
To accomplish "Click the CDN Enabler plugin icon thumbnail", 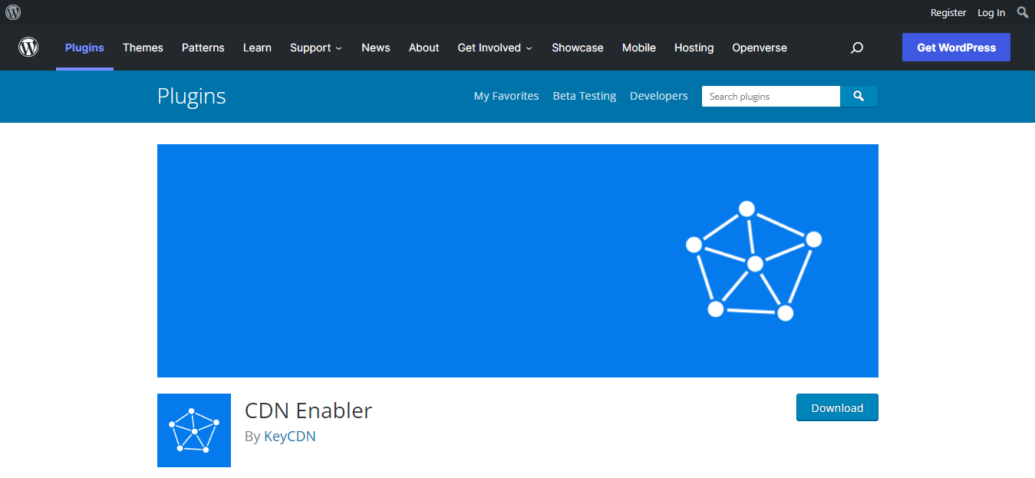I will [194, 430].
